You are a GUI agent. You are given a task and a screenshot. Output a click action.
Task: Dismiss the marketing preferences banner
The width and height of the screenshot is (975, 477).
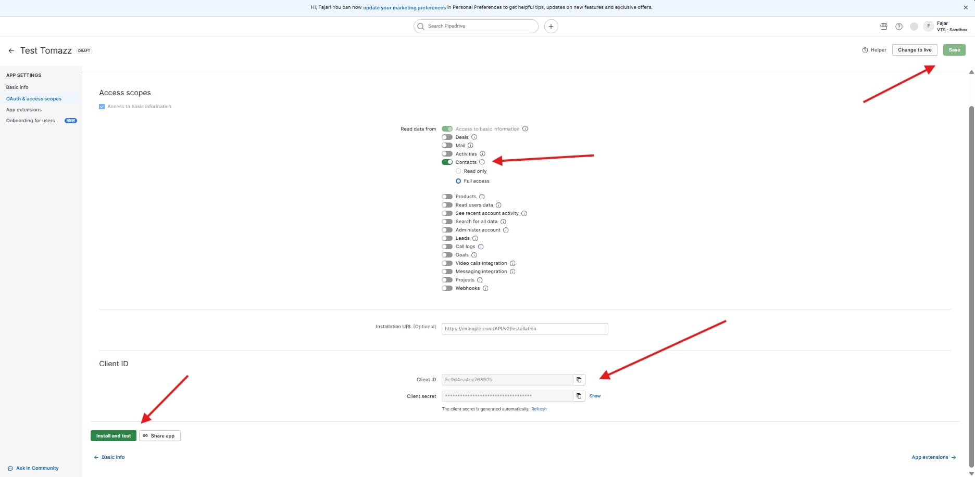966,8
